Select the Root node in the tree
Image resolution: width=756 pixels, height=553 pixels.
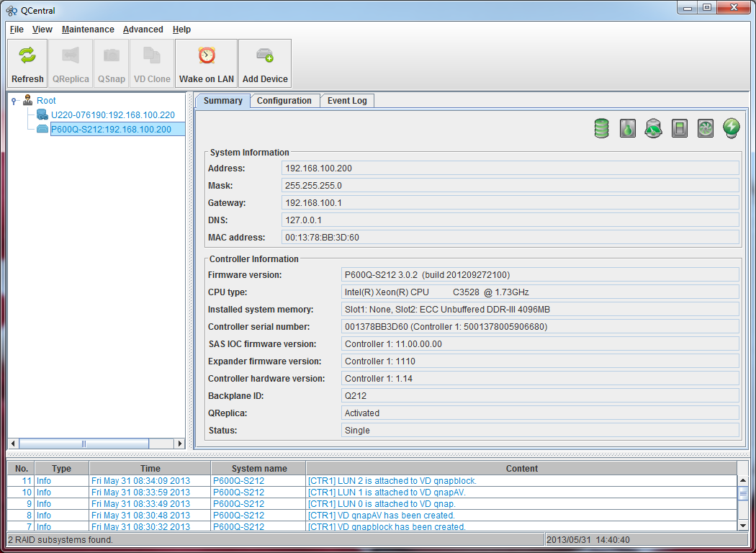(46, 101)
